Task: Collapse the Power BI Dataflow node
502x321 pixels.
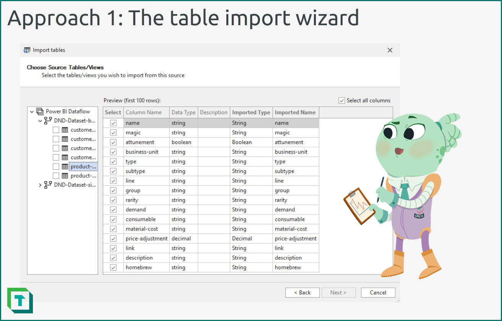Action: coord(32,111)
